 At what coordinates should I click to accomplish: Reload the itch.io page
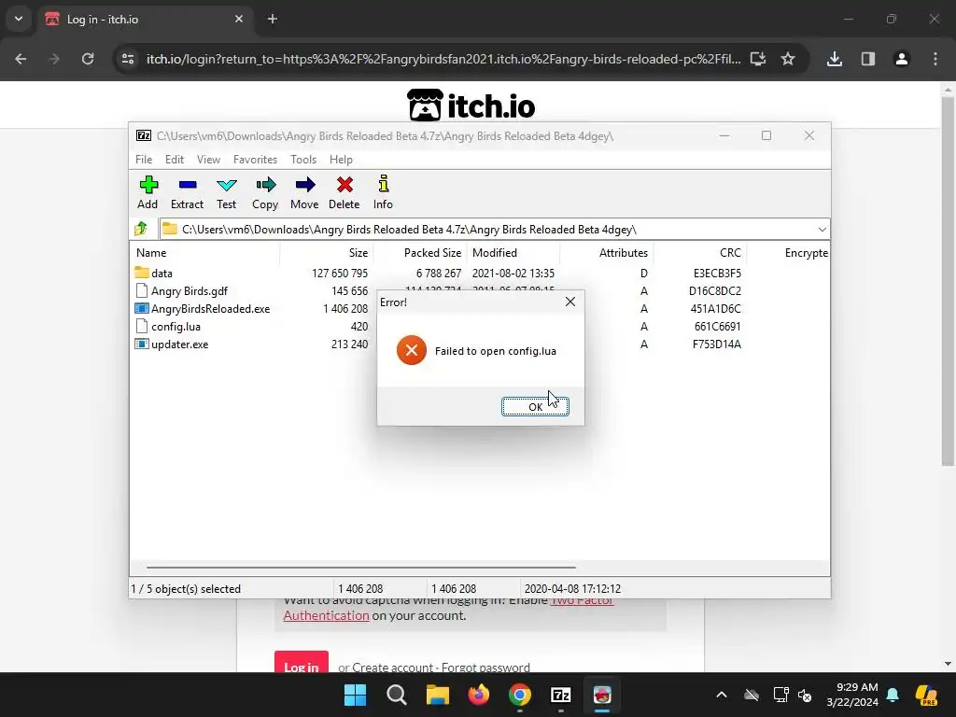(x=88, y=59)
